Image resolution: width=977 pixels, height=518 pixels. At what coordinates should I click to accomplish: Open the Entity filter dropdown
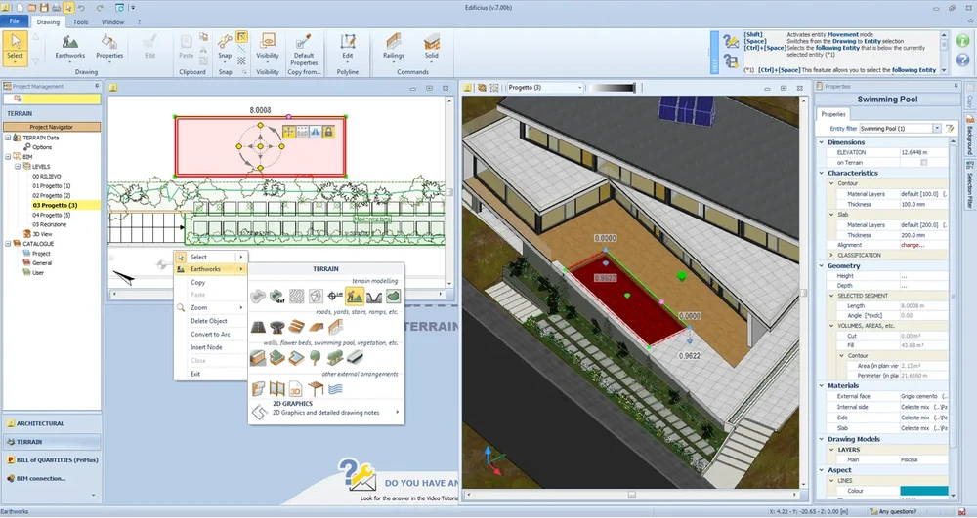(937, 129)
